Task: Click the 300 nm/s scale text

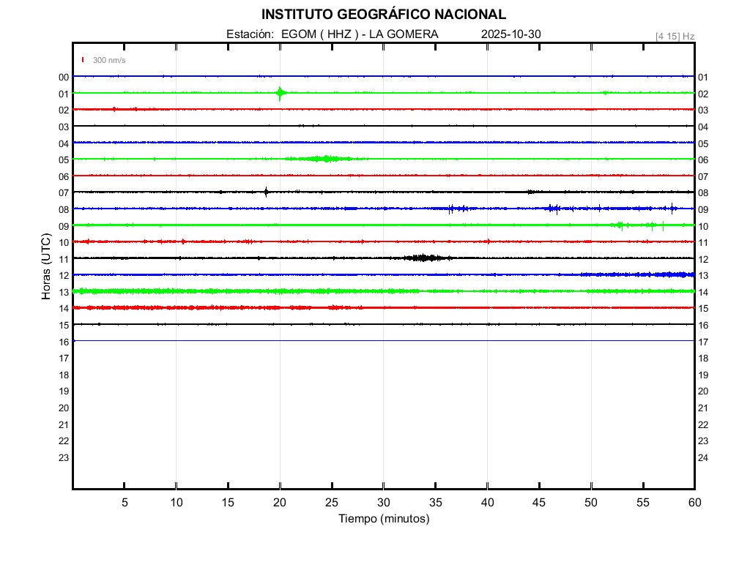Action: (109, 60)
